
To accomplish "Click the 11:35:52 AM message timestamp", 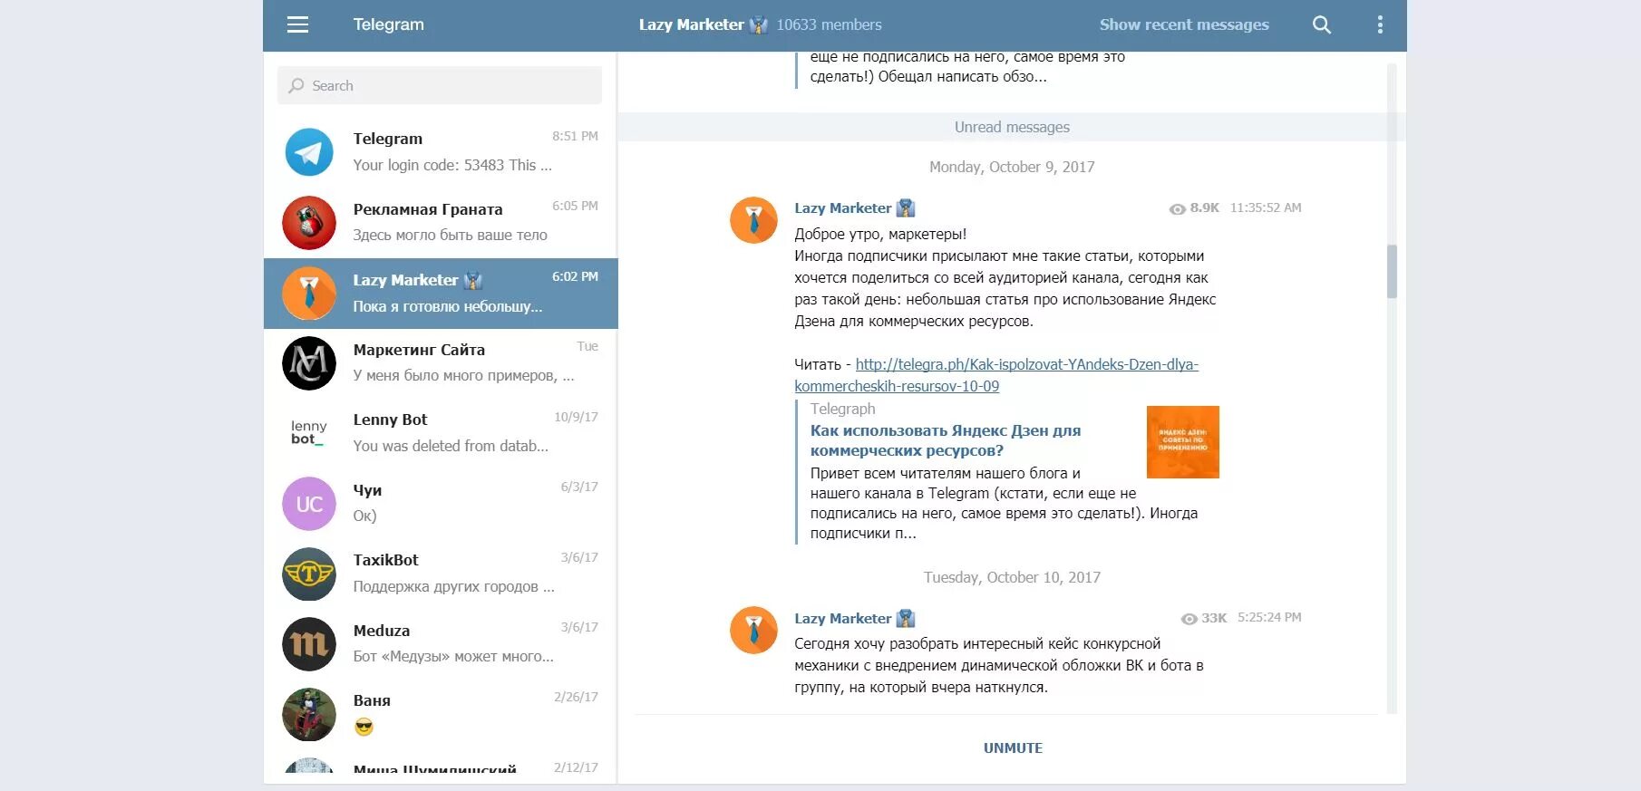I will (1266, 207).
